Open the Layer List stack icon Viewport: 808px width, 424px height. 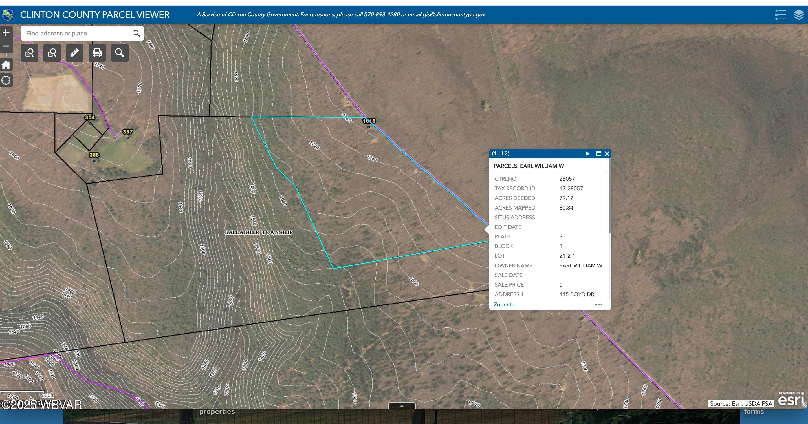pyautogui.click(x=799, y=15)
